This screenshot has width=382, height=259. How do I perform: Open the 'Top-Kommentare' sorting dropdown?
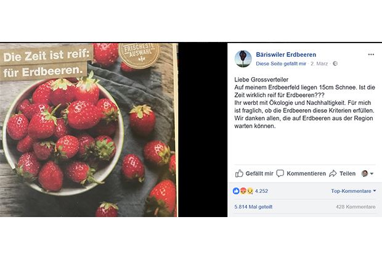353,191
